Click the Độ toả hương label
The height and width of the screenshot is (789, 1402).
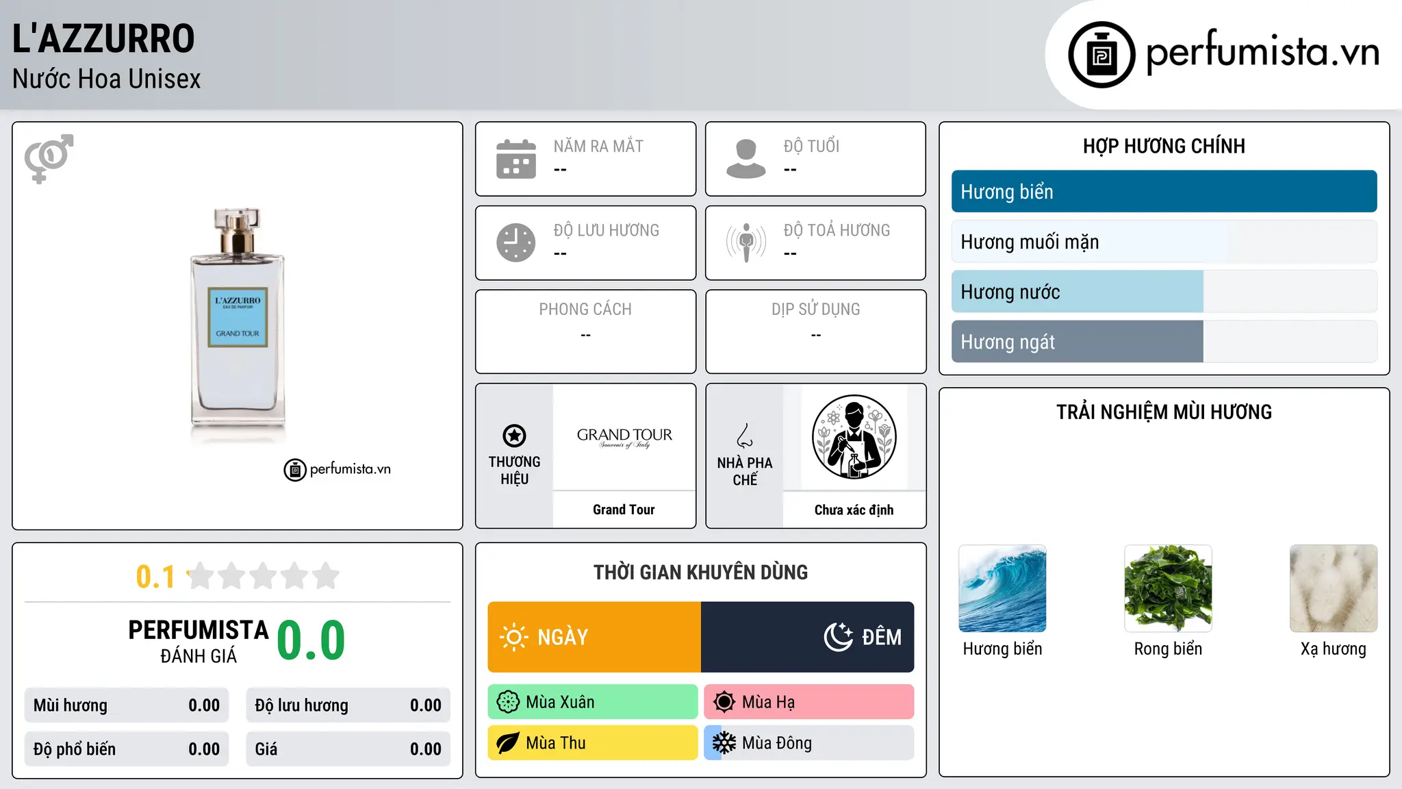pyautogui.click(x=837, y=230)
